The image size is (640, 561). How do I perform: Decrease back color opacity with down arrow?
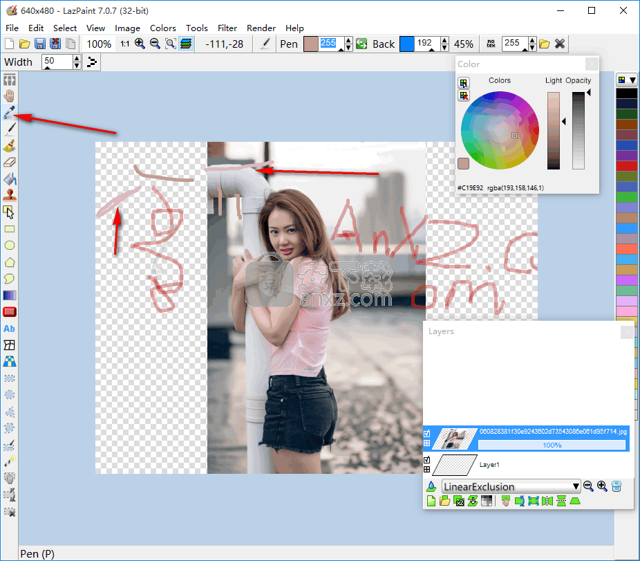[445, 48]
